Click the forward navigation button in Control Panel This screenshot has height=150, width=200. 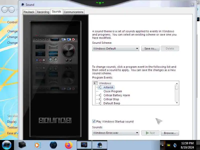coord(12,10)
